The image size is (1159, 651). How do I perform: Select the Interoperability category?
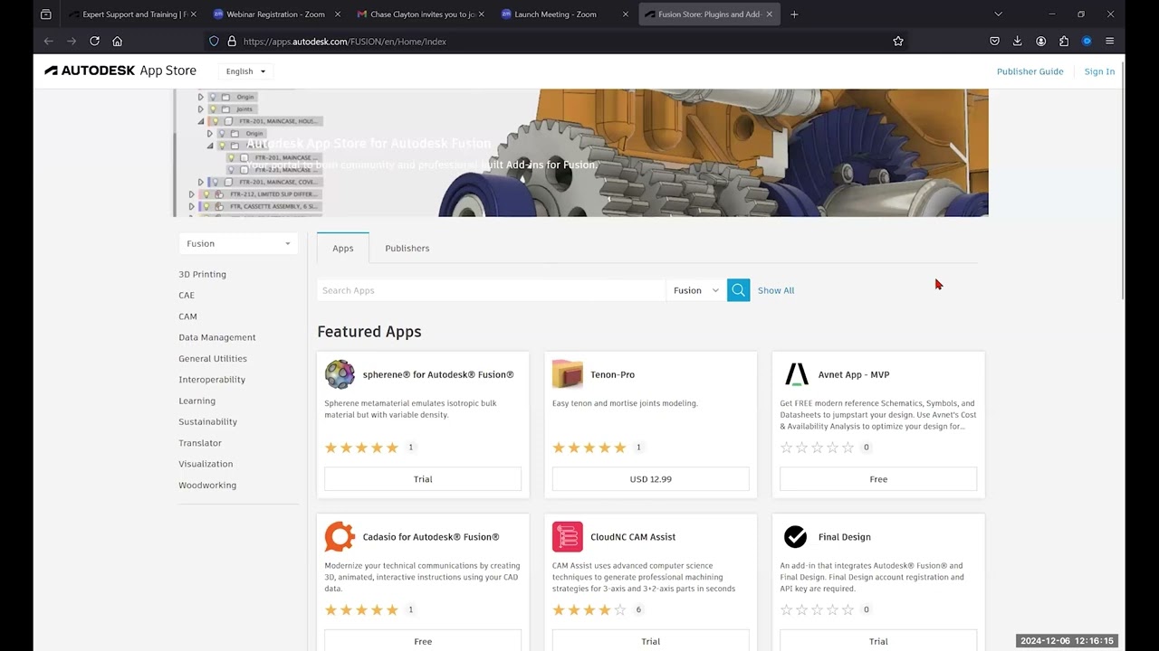point(212,380)
